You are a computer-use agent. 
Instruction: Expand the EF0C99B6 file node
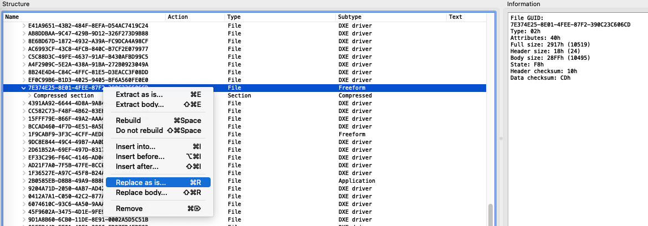[x=23, y=80]
